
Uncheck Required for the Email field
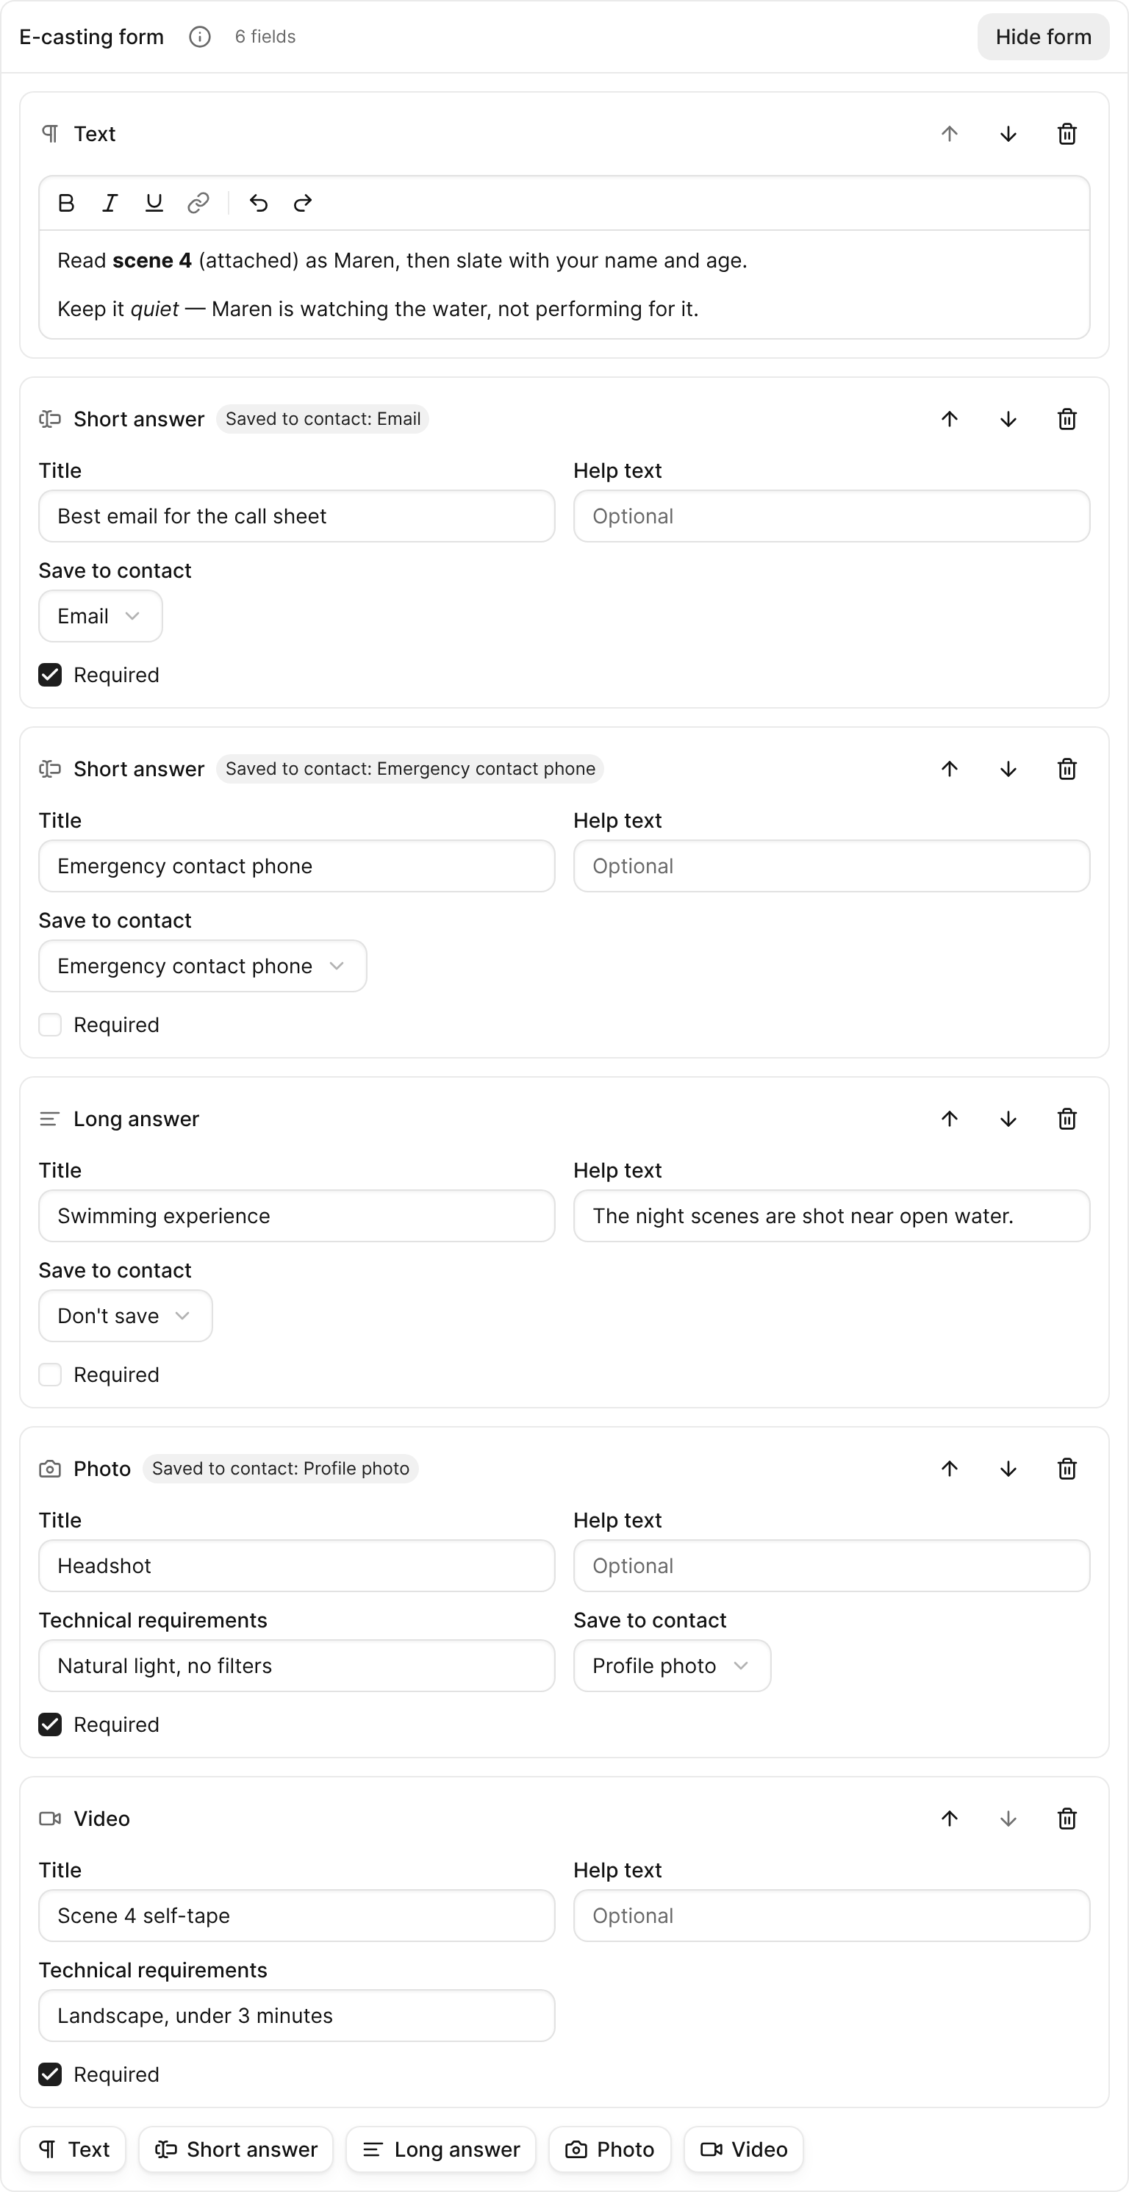50,675
